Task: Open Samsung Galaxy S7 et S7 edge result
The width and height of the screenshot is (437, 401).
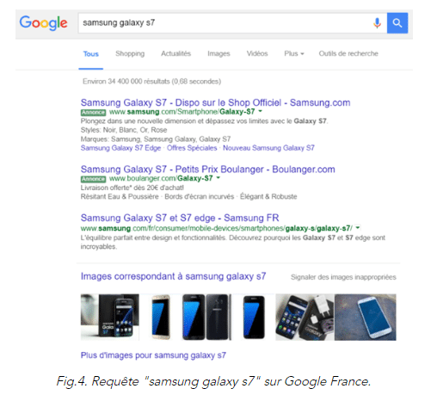Action: tap(180, 218)
